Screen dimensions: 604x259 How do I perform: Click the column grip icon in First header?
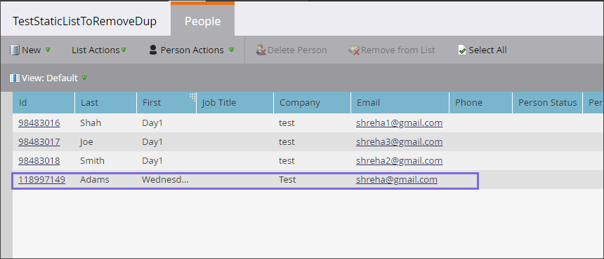192,97
